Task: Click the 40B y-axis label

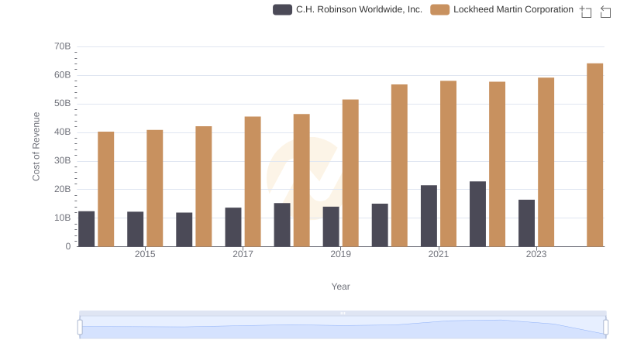Action: click(63, 132)
